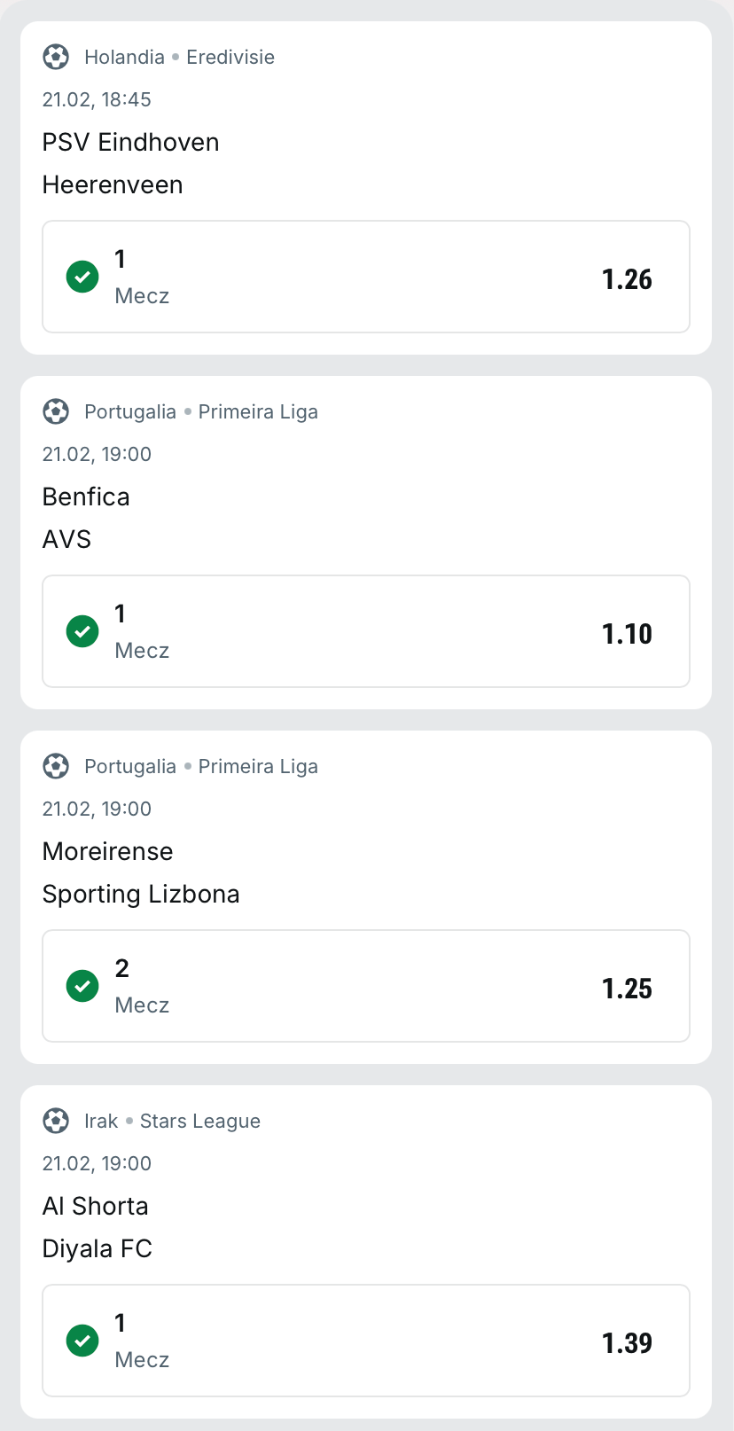Click the soccer ball icon beside Irak Stars League
The width and height of the screenshot is (734, 1431).
coord(56,1121)
